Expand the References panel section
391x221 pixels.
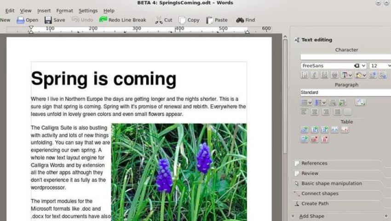pos(314,163)
